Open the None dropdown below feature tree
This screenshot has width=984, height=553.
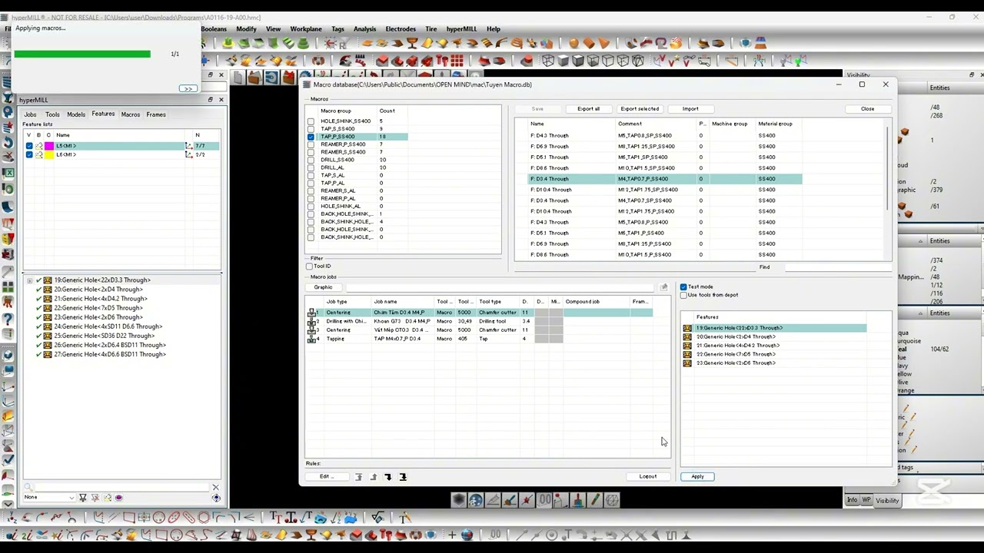[x=49, y=498]
